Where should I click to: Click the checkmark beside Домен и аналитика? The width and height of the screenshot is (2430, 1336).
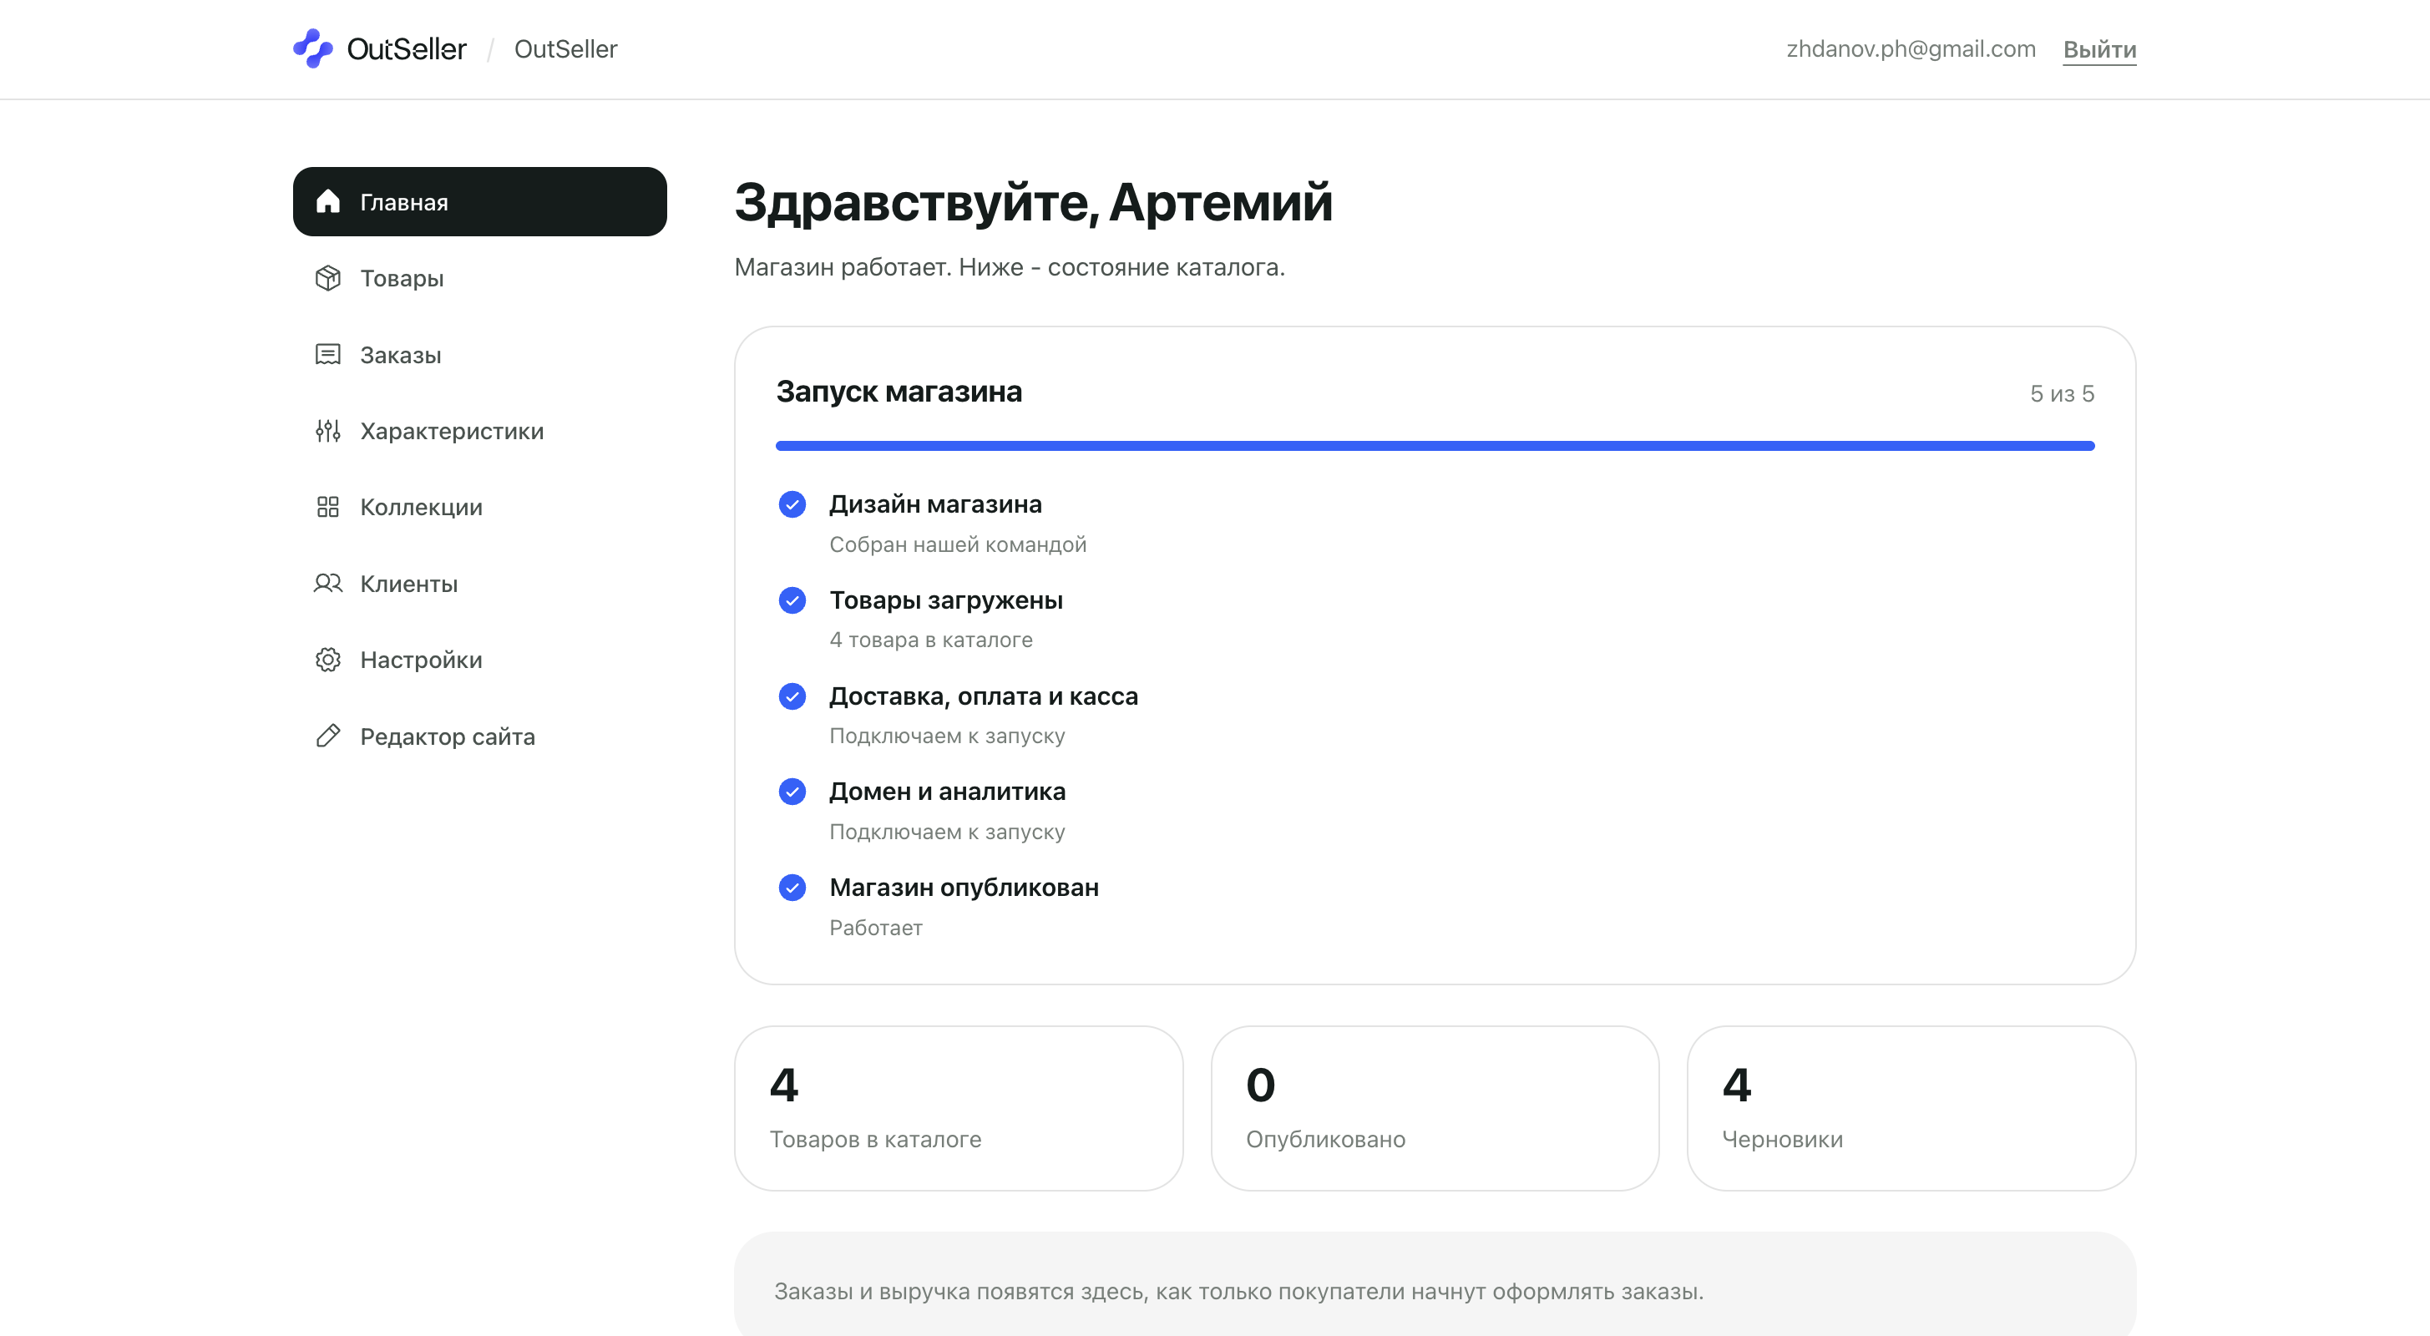coord(792,792)
